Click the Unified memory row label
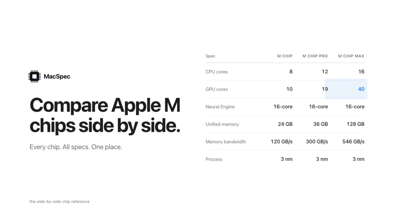This screenshot has height=221, width=394. pos(222,124)
